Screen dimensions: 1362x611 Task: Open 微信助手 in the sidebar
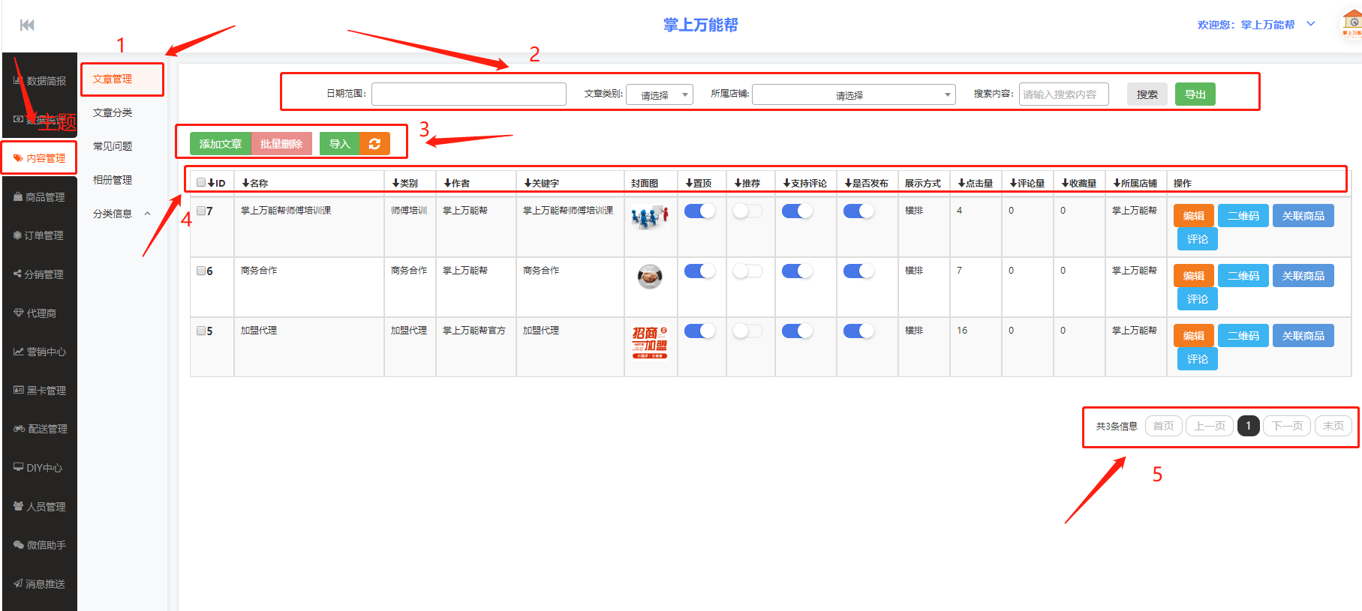40,545
